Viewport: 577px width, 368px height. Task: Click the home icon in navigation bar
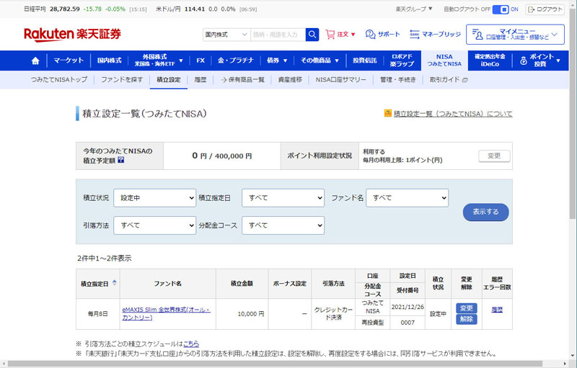35,61
